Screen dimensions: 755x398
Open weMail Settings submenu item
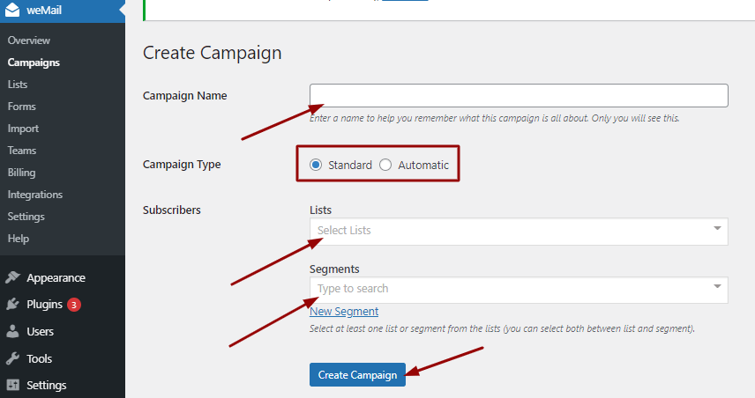click(x=26, y=217)
